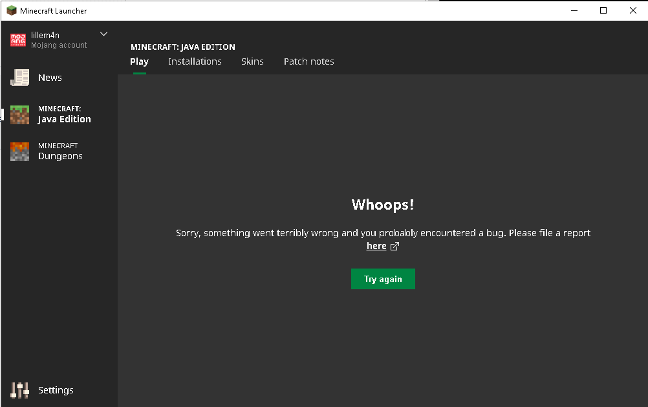Open the Skins tab

click(252, 61)
